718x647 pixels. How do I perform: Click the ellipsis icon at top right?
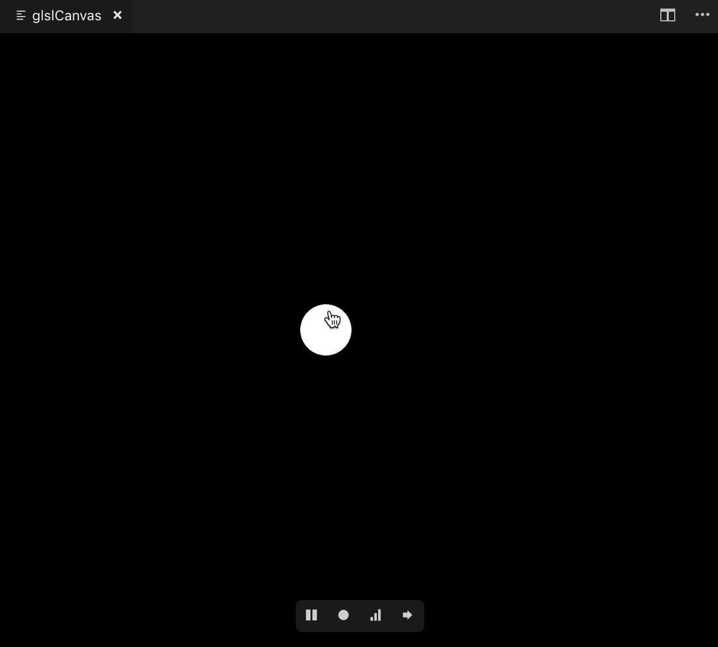pos(702,15)
